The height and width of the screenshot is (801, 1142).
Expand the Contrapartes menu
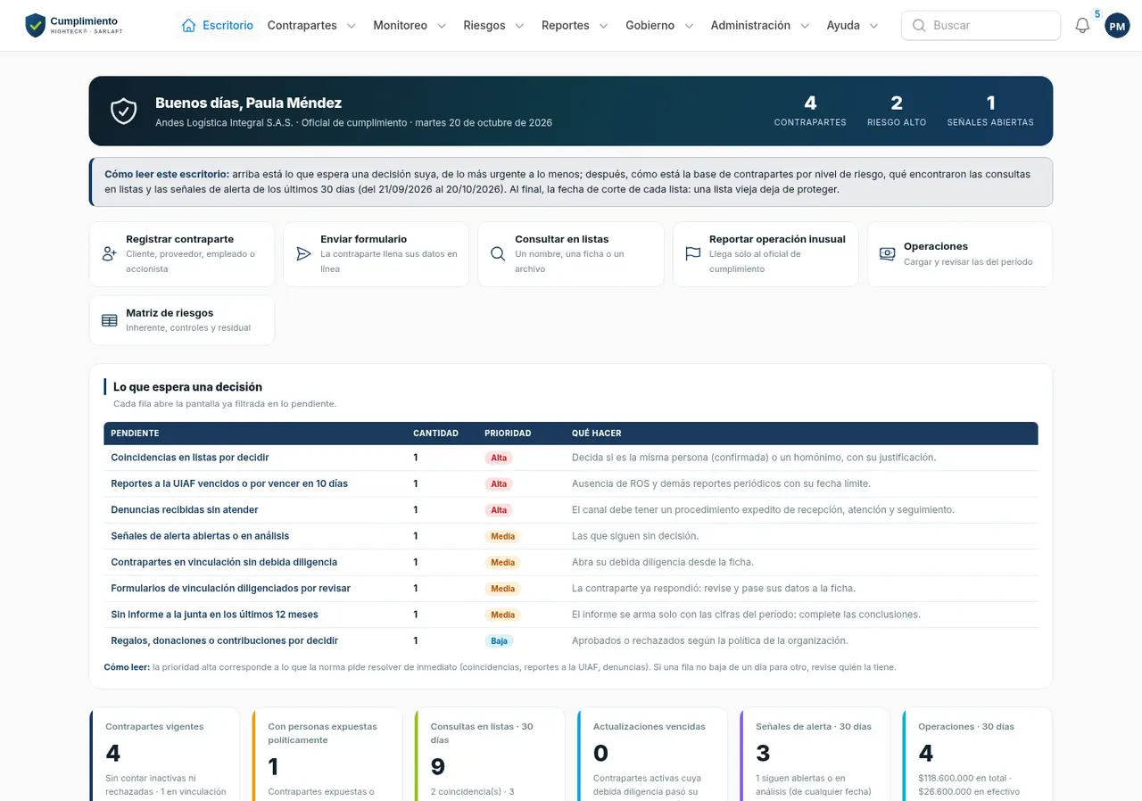[x=311, y=26]
